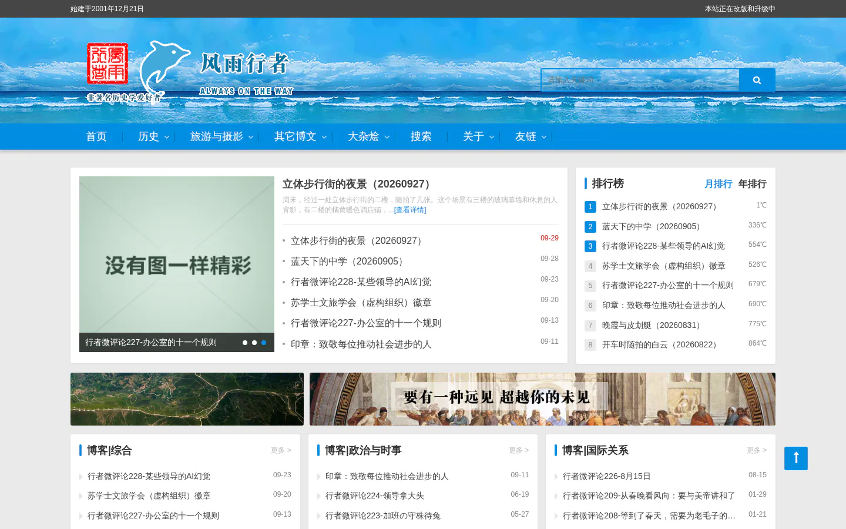Screen dimensions: 846x529
Task: Click the aerial landscape banner image
Action: pyautogui.click(x=187, y=399)
